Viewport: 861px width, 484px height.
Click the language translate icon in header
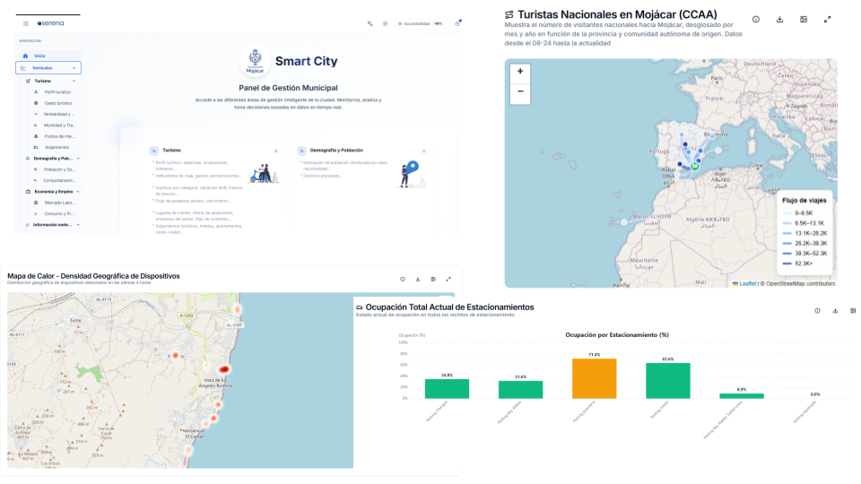click(370, 23)
